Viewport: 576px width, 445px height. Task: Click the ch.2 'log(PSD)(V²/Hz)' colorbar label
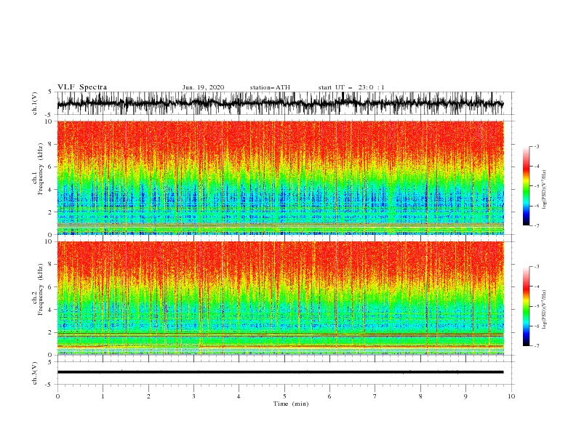coord(545,309)
